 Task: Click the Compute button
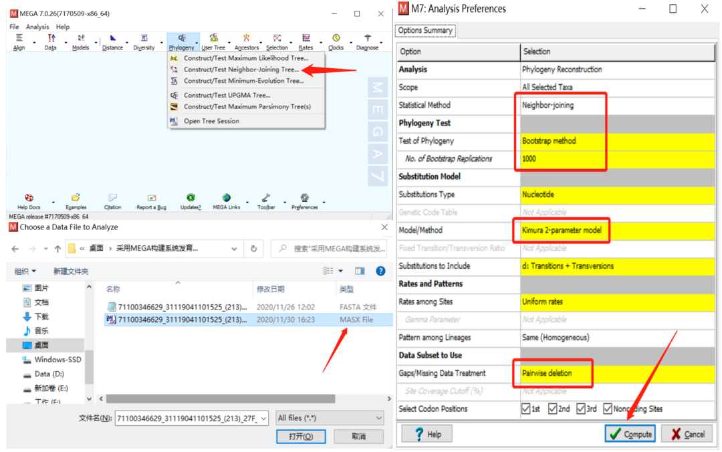(630, 434)
